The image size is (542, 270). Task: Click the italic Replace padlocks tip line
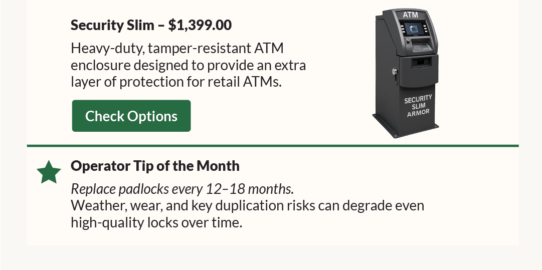(x=182, y=189)
